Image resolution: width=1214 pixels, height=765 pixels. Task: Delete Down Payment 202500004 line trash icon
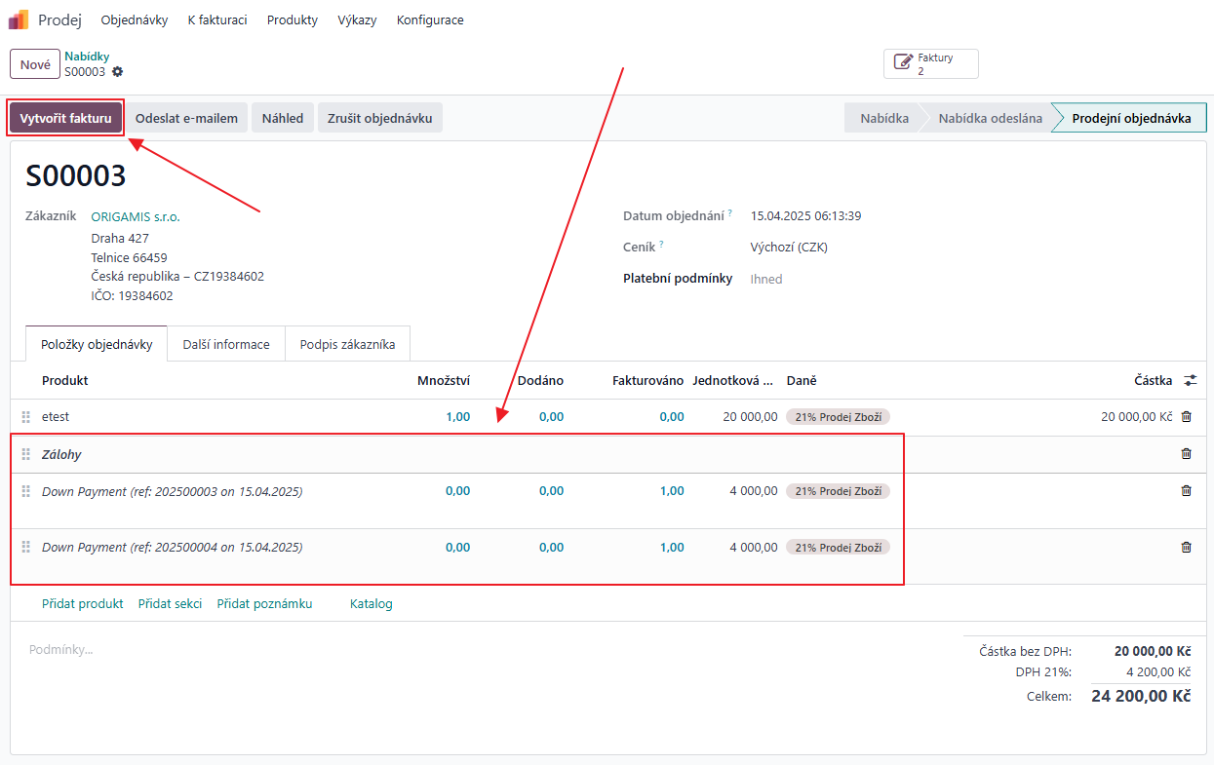pyautogui.click(x=1186, y=548)
